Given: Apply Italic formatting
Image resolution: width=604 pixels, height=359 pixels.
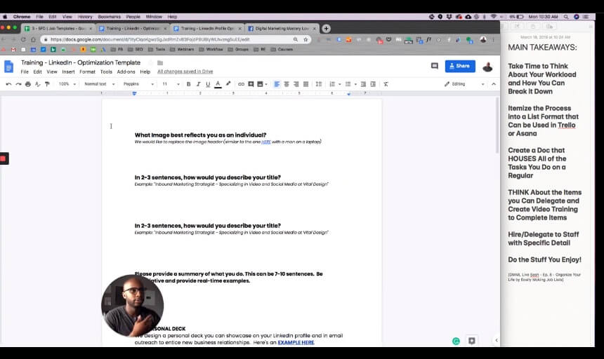Looking at the screenshot, I should click(x=198, y=84).
